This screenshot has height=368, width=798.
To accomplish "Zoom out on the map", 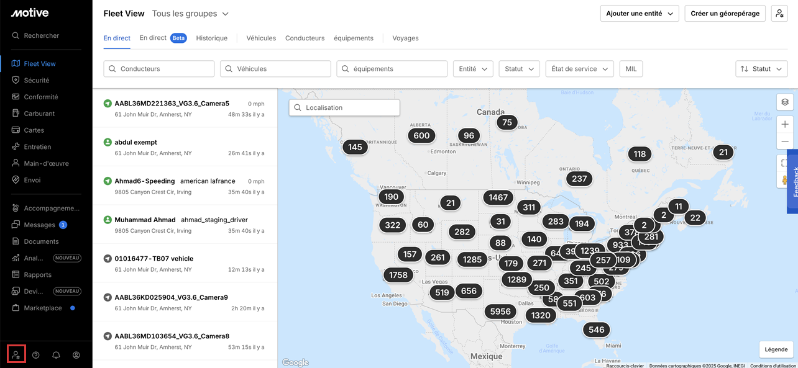I will 784,141.
